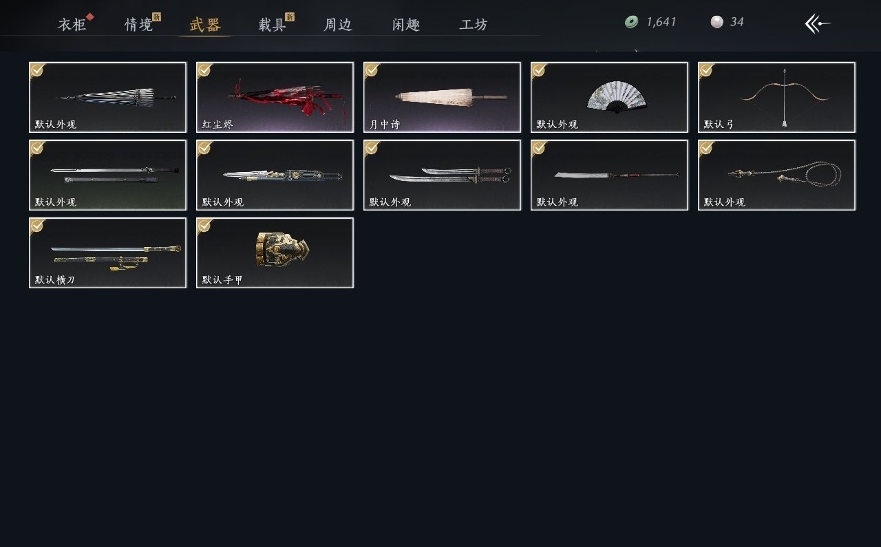Toggle checkmark badge on 默认弓 card
The width and height of the screenshot is (881, 547).
[706, 69]
